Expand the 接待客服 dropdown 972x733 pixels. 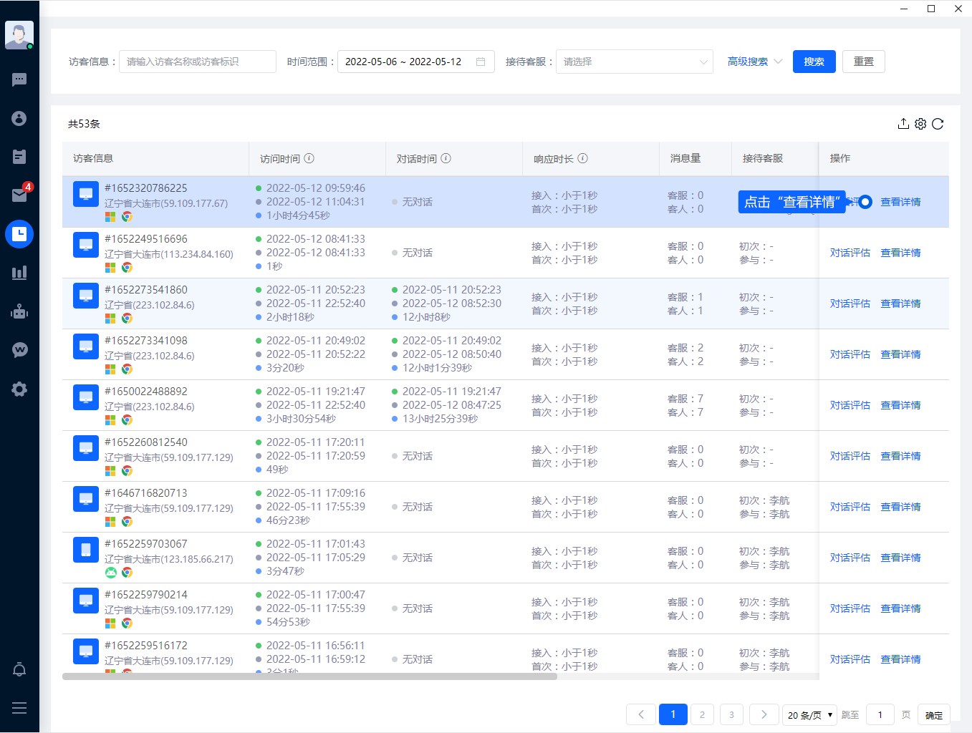point(634,62)
